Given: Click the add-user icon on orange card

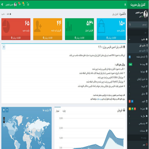Looking at the screenshot, I should (x=38, y=26).
